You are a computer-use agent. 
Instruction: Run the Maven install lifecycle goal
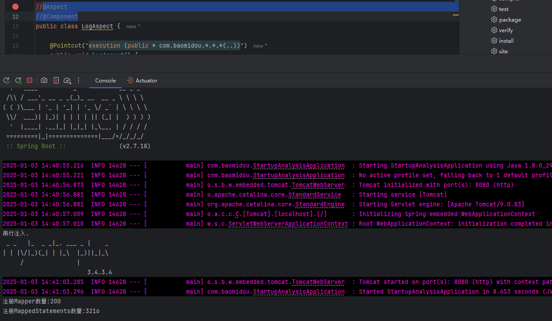point(506,41)
